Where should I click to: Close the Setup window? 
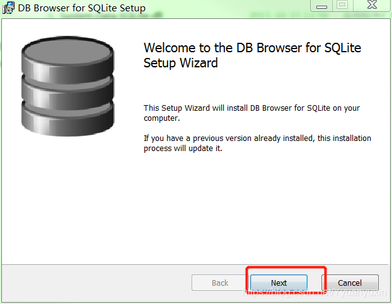click(x=372, y=5)
